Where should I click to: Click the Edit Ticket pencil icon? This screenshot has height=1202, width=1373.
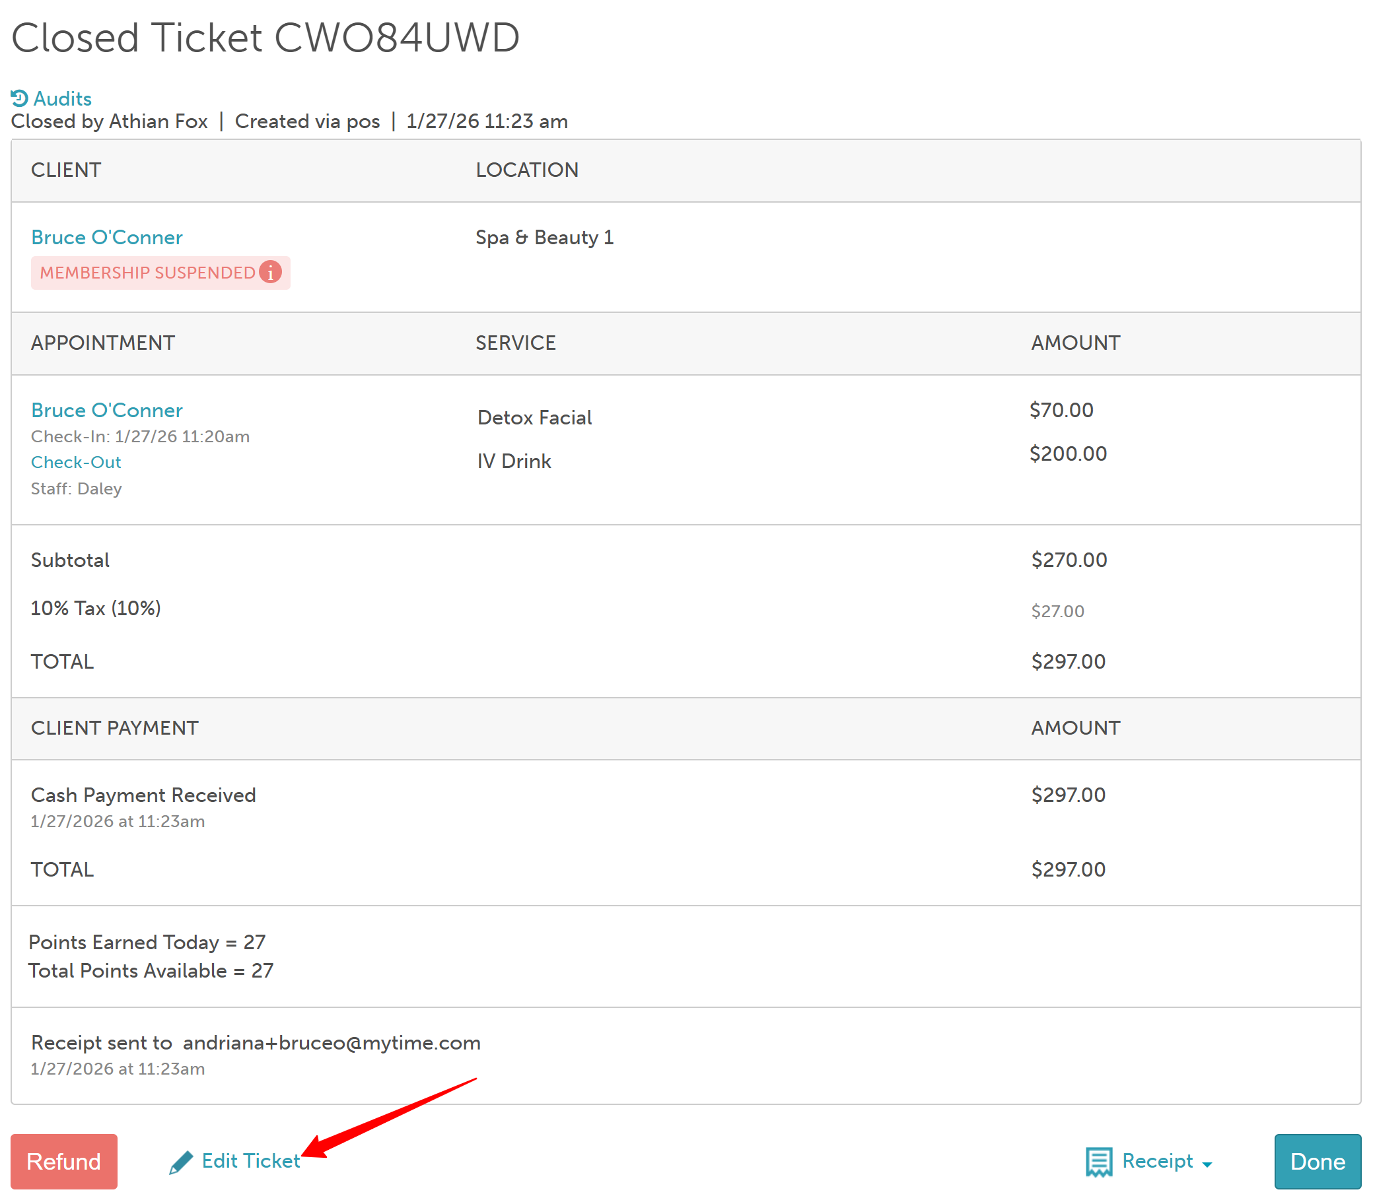[x=180, y=1162]
